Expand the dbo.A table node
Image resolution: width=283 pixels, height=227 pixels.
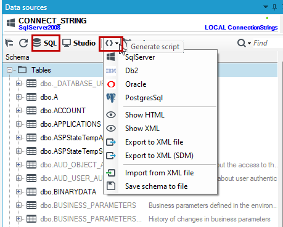[x=18, y=97]
